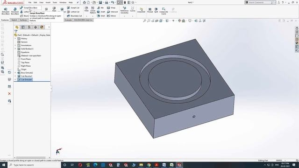Open the Window menu
299x168 pixels.
[x=63, y=2]
